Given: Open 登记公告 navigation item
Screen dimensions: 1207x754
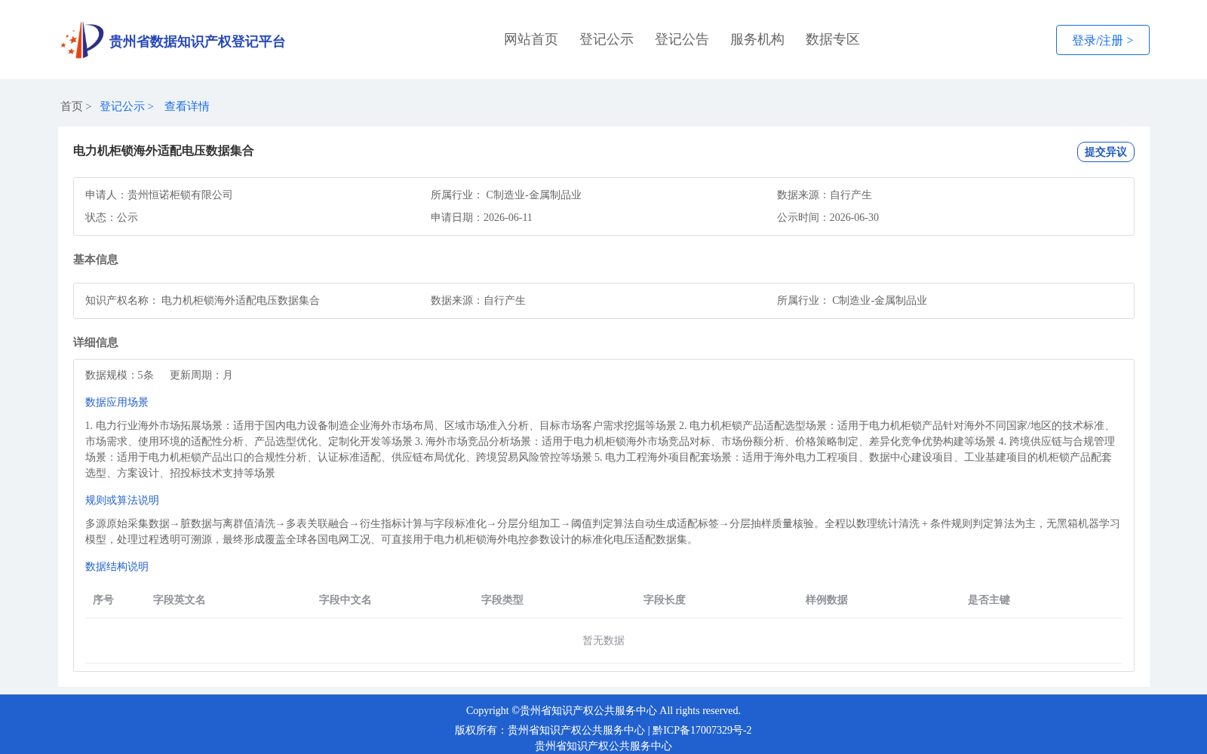Looking at the screenshot, I should [x=682, y=39].
